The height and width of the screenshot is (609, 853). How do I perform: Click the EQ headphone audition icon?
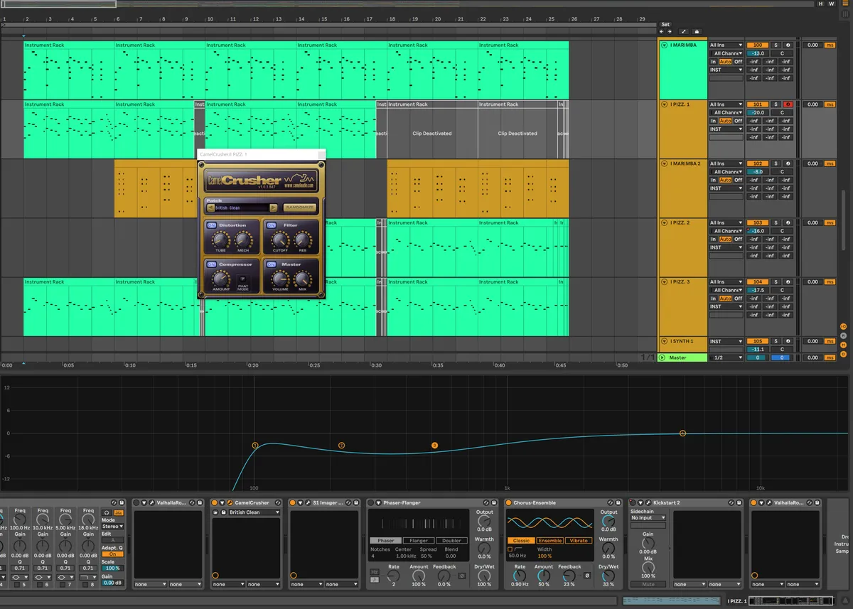tap(107, 512)
